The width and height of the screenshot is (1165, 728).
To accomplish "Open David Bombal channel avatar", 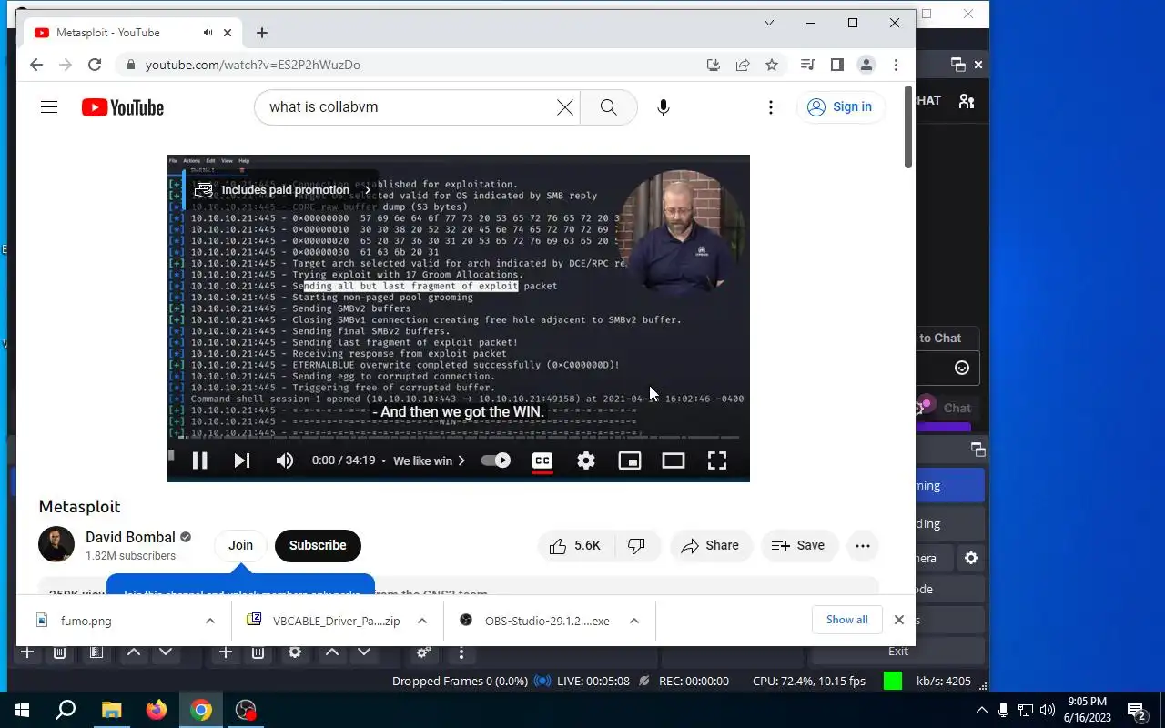I will click(56, 545).
